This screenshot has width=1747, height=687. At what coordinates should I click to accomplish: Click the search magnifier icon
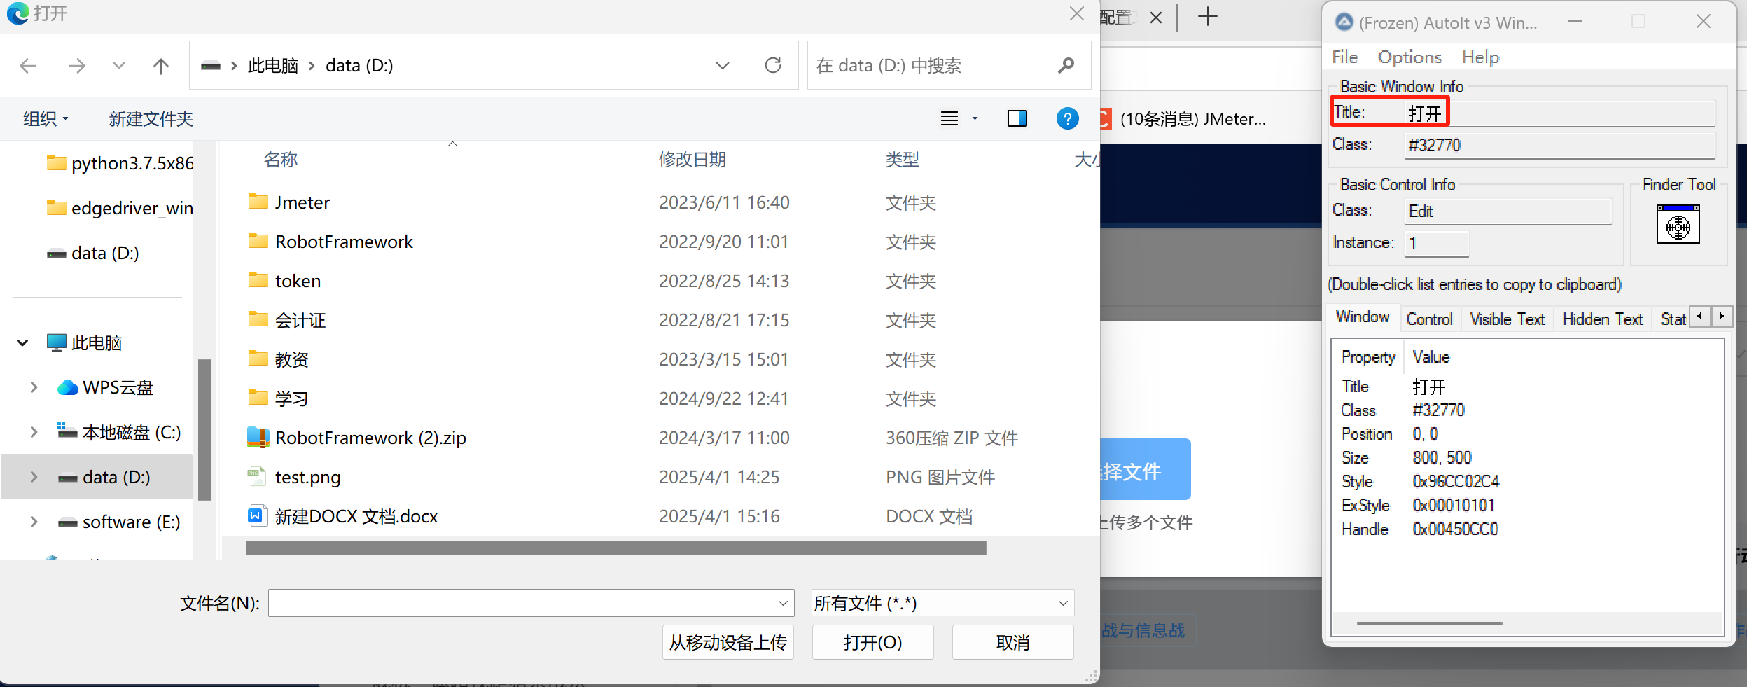[1066, 65]
